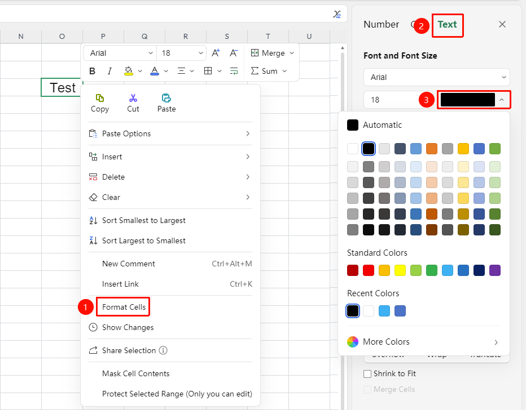This screenshot has height=410, width=526.
Task: Click the horizontal alignment icon
Action: (181, 71)
